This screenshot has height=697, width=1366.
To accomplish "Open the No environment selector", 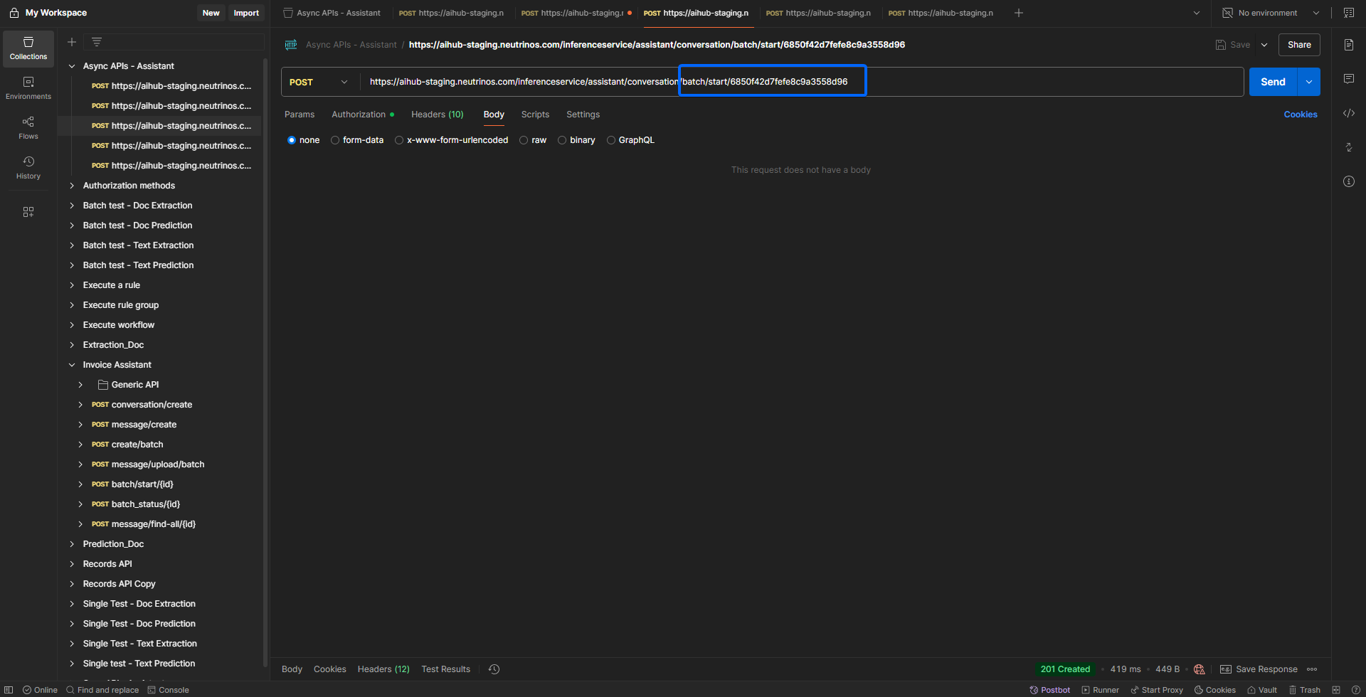I will point(1271,13).
